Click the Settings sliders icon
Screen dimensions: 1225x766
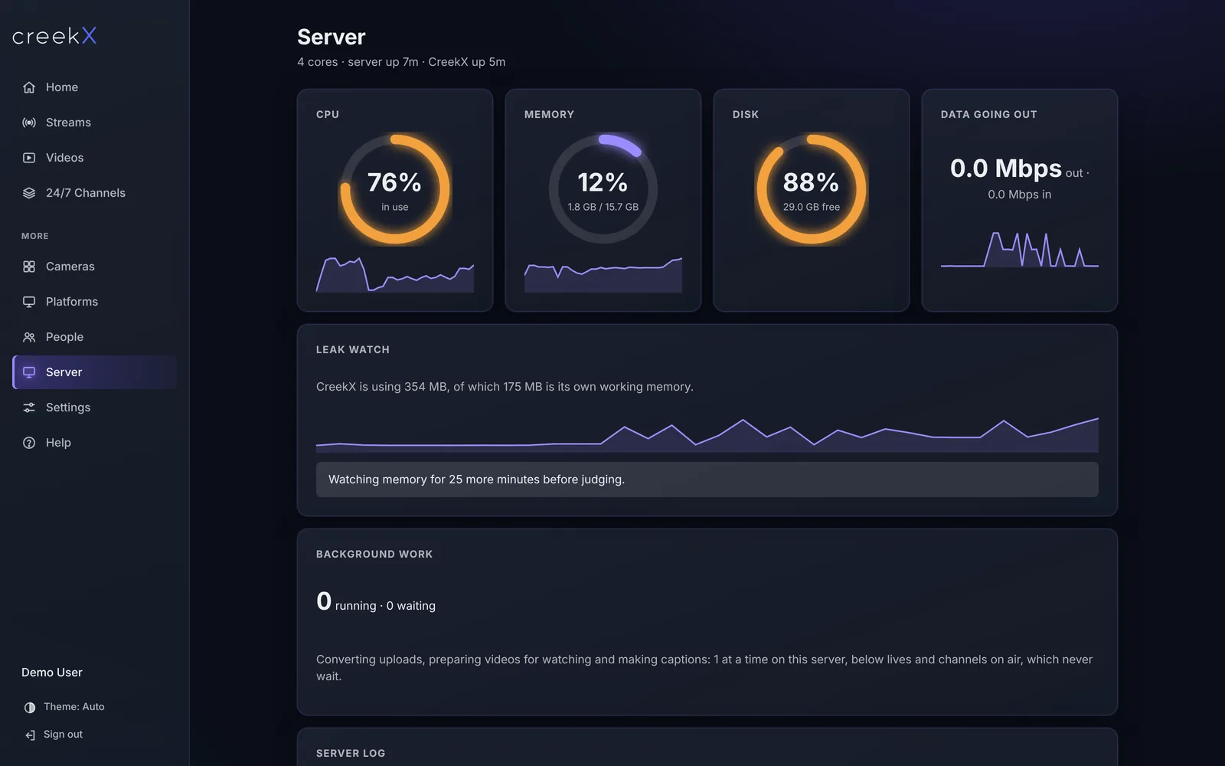[29, 408]
